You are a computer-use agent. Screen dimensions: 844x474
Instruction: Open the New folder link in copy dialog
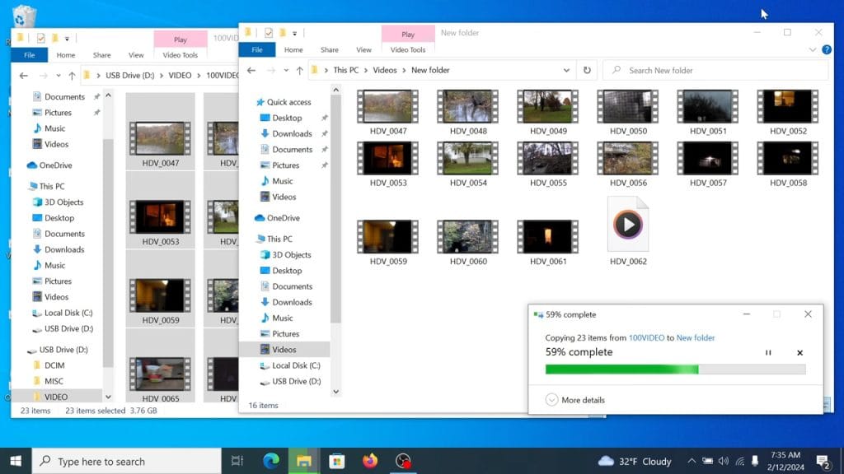pyautogui.click(x=696, y=337)
